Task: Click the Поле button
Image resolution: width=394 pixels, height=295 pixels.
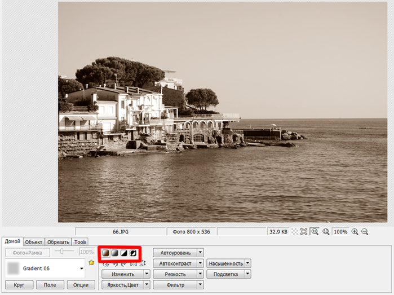Action: pos(50,285)
